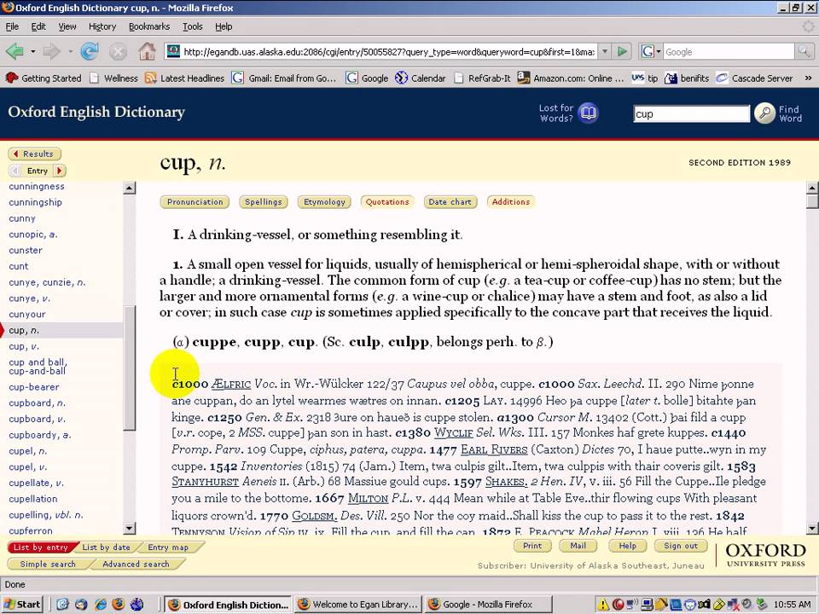Open the benifits bookmark
Viewport: 819px width, 614px height.
point(687,78)
